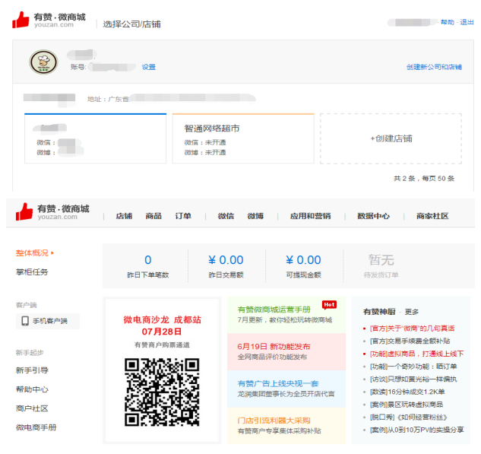481x454 pixels.
Task: Open the 商品 menu
Action: tap(153, 216)
